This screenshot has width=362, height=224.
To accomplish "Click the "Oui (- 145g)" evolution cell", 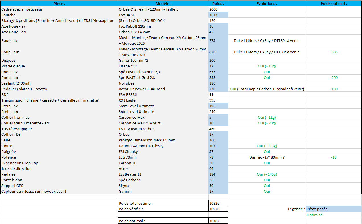I will pyautogui.click(x=267, y=174).
